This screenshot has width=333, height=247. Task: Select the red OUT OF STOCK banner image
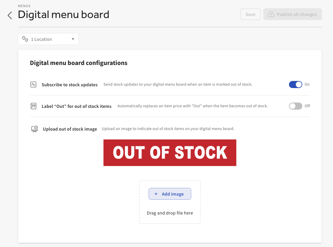point(170,152)
